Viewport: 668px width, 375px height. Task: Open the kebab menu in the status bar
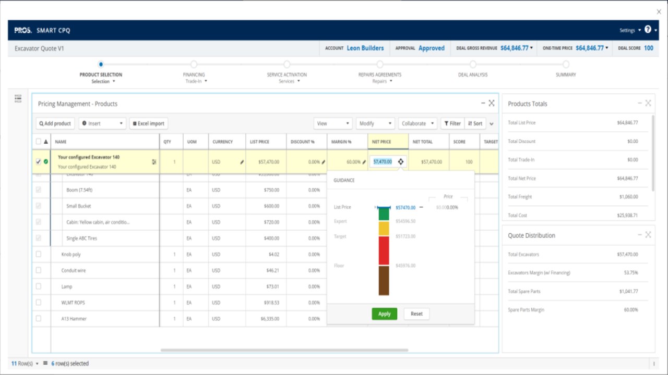pos(654,364)
